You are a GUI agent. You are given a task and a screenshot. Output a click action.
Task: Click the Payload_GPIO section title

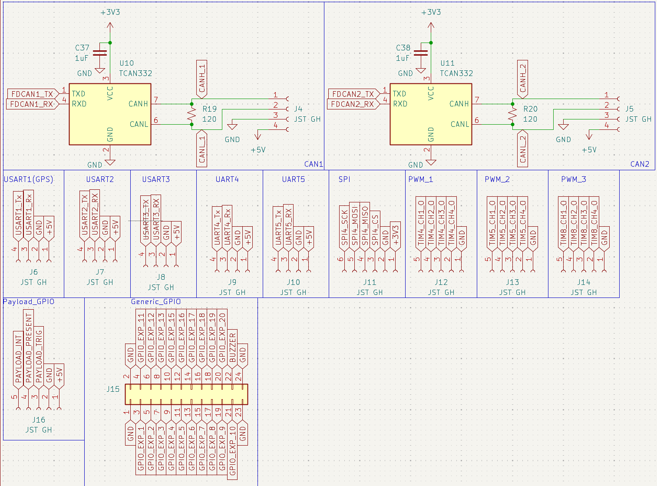[x=29, y=301]
